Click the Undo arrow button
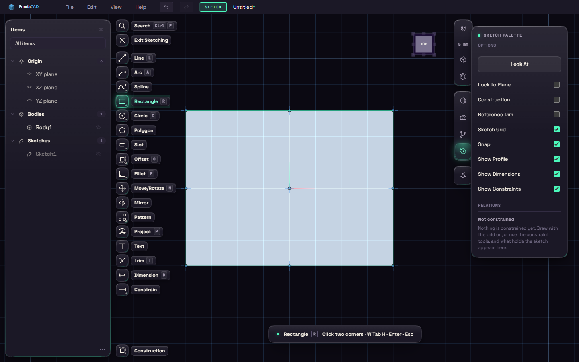This screenshot has width=579, height=362. [x=166, y=7]
